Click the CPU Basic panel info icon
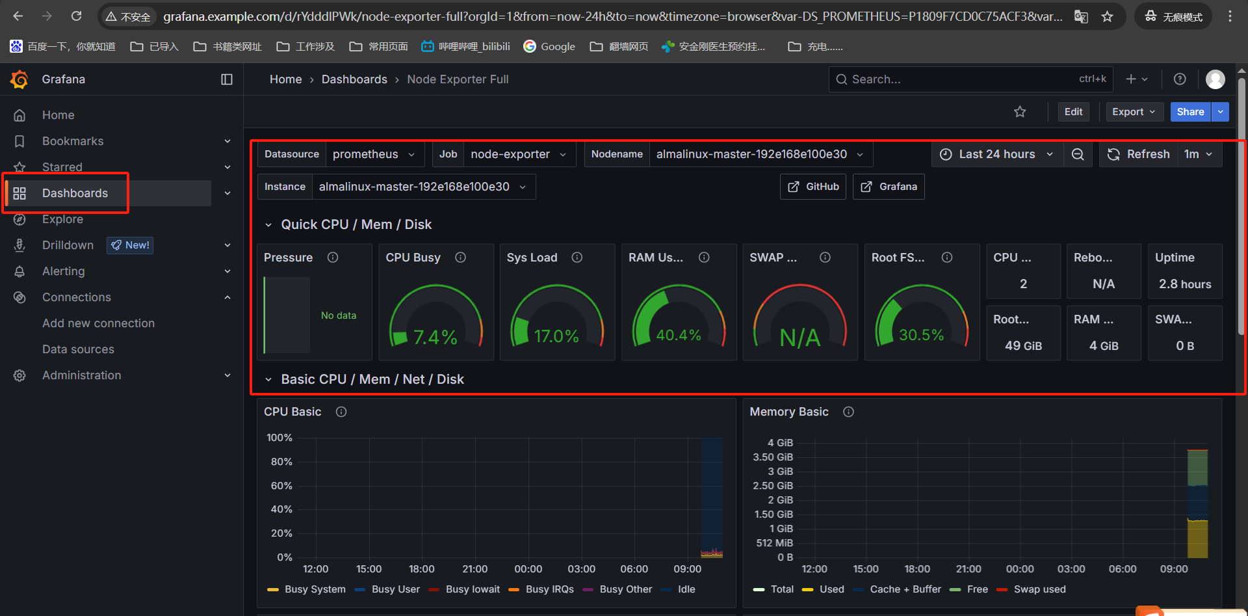 click(x=341, y=412)
